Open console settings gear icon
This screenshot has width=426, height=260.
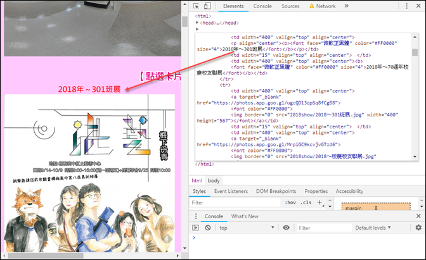418,228
